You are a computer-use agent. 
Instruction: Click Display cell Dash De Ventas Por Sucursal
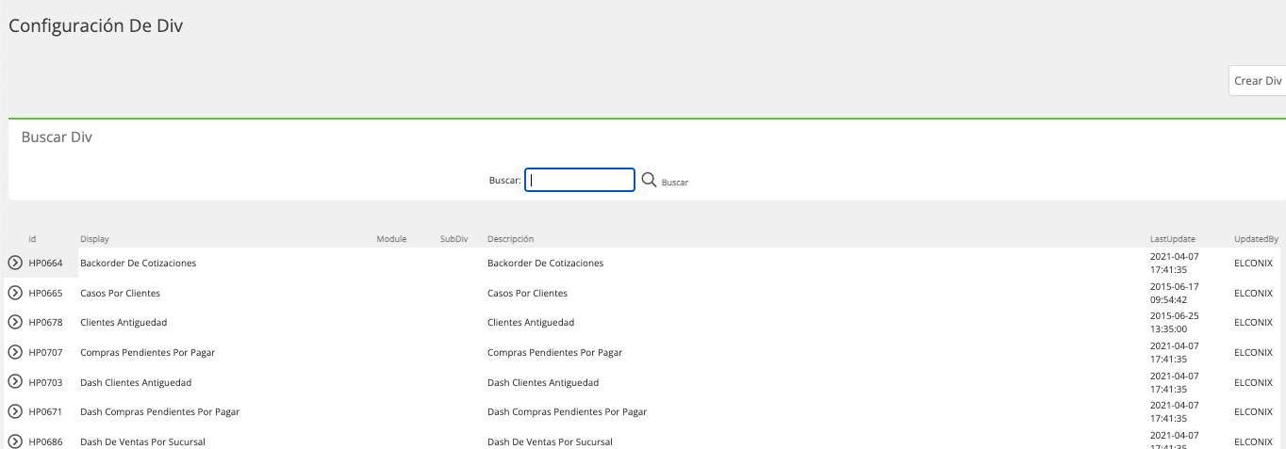coord(142,441)
